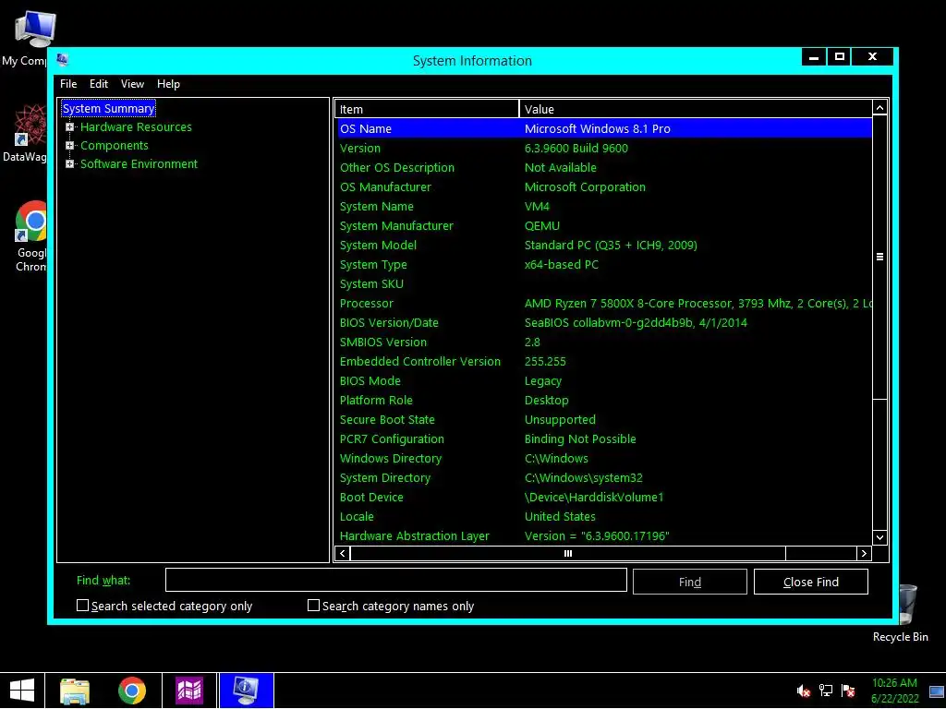Select the Components tree label
Image resolution: width=946 pixels, height=709 pixels.
click(114, 145)
